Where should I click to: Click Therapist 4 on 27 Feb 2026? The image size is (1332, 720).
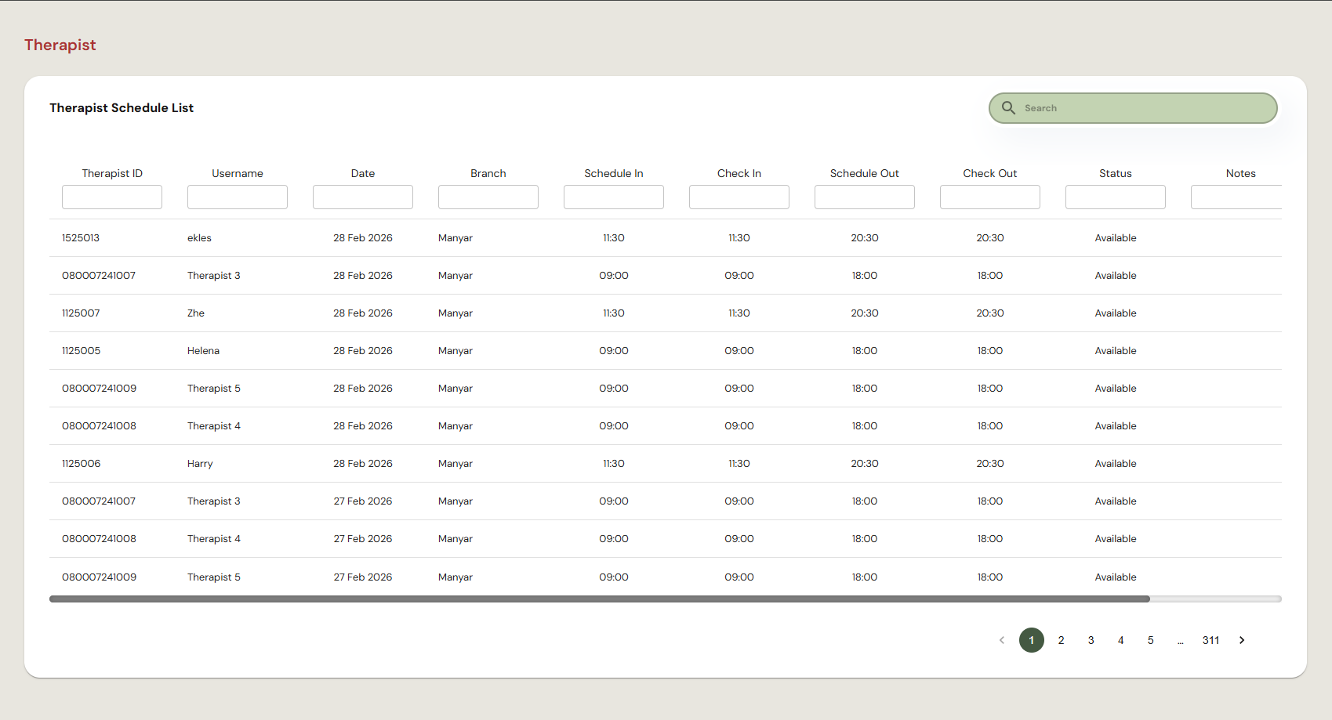[214, 539]
